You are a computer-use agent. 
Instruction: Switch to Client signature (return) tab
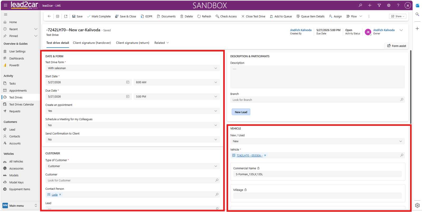pyautogui.click(x=133, y=43)
